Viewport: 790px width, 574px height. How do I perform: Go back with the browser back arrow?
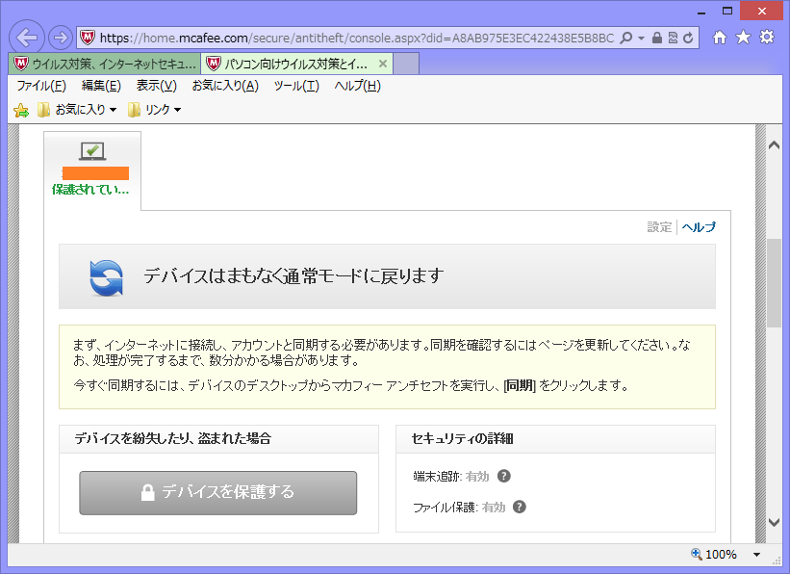pyautogui.click(x=27, y=38)
